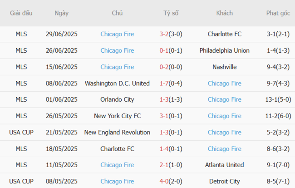Click Orlando City team name
295x188 pixels.
point(117,99)
